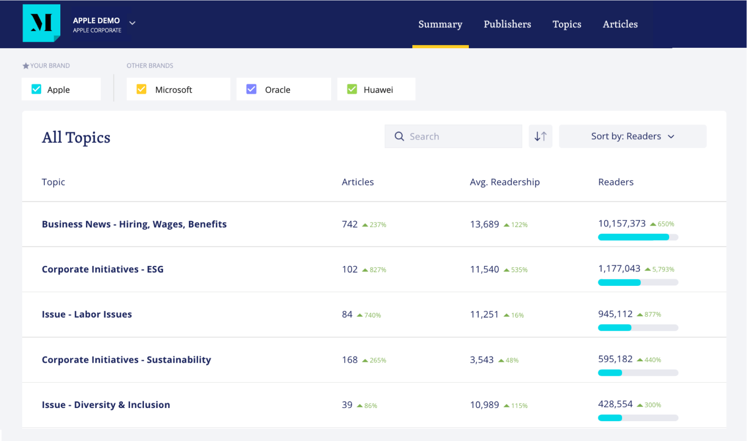Click green trend arrow beside 742 articles
747x441 pixels.
[365, 225]
